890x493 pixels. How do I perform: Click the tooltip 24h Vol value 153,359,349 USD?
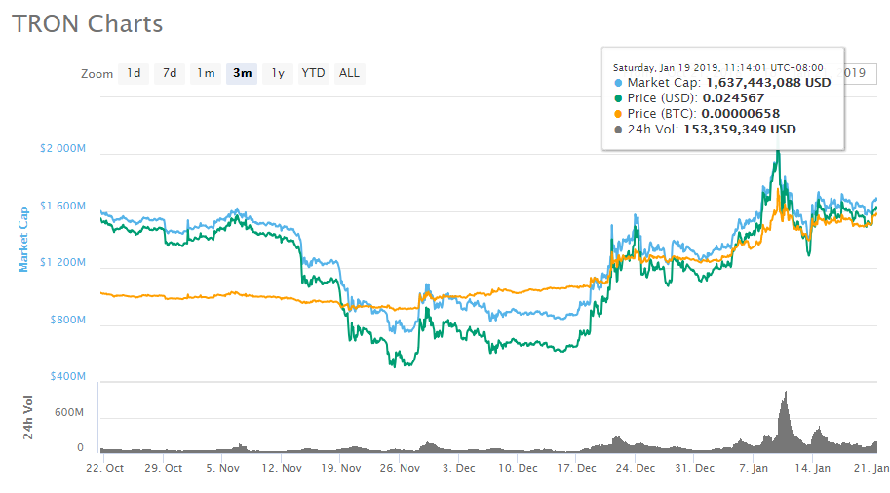[x=740, y=130]
